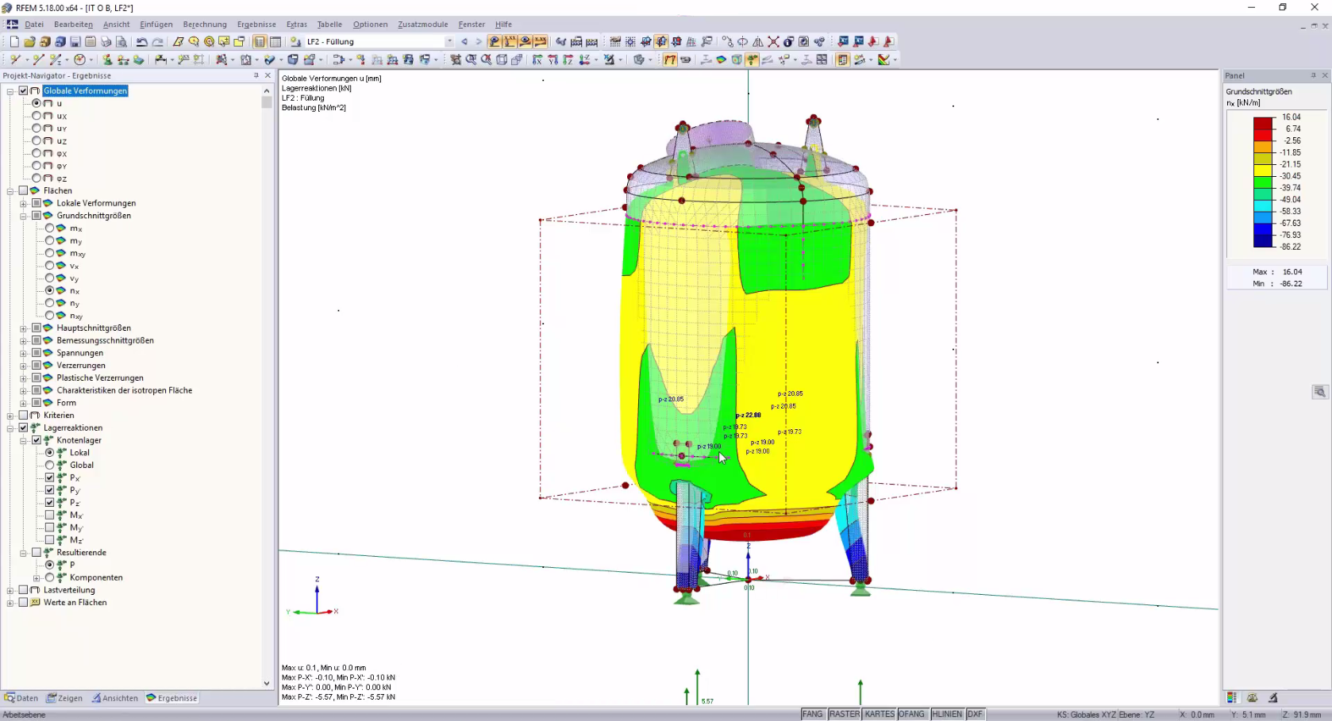Click the black info circle toolbar icon
This screenshot has width=1332, height=721.
pyautogui.click(x=788, y=41)
